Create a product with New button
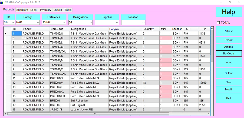Viewport: 244px width, 118px height. 228,82
